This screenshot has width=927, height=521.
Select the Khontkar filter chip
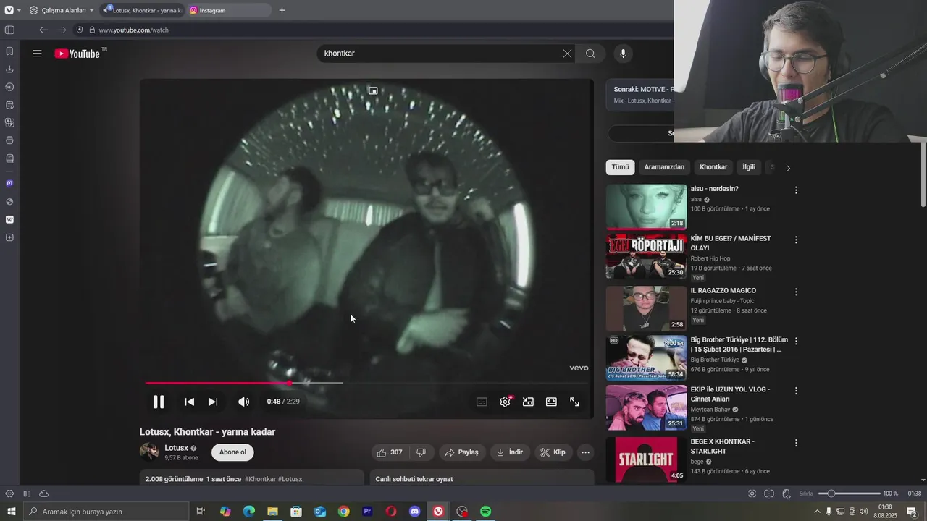(713, 167)
